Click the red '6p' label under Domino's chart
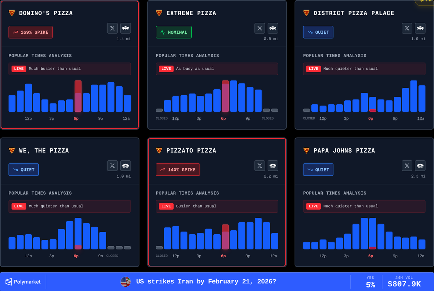Image resolution: width=434 pixels, height=291 pixels. [76, 118]
